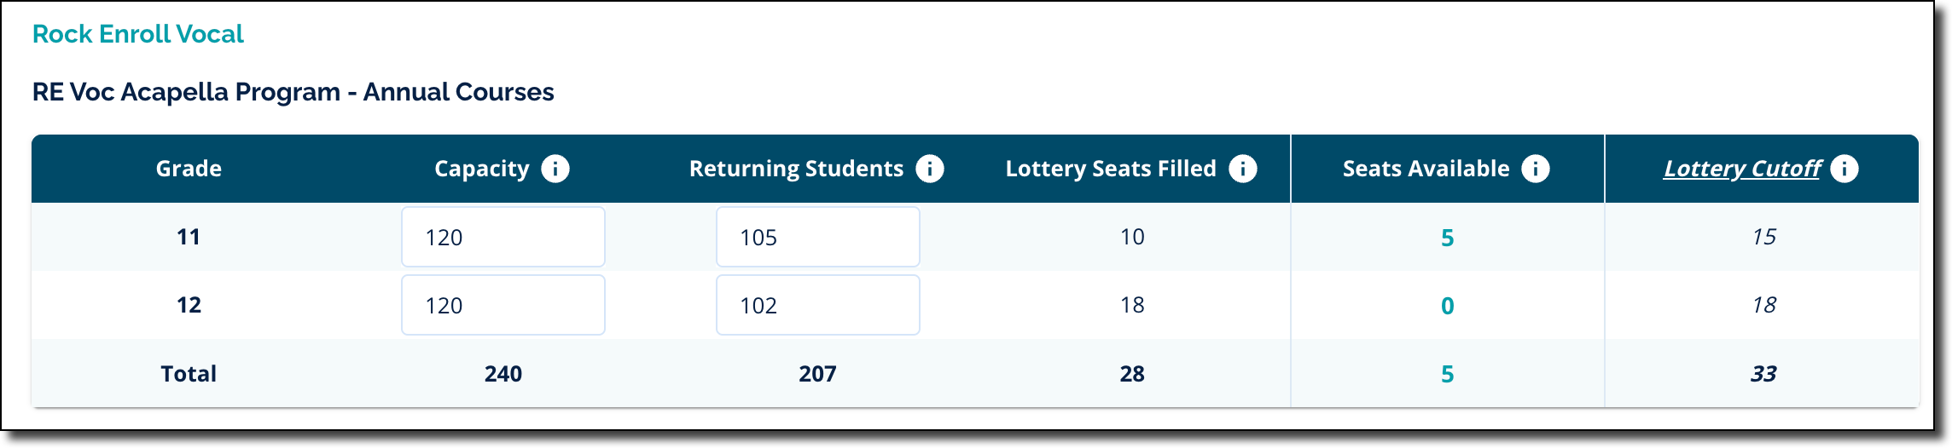
Task: Open the Rock Enroll Vocal link
Action: 138,34
